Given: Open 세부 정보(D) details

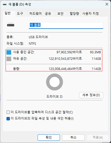Looking at the screenshot, I should coord(91,95).
